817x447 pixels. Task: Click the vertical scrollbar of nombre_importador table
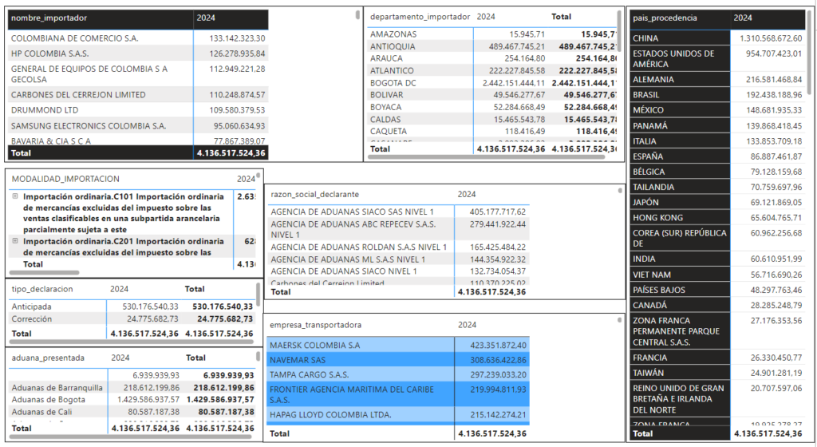tap(357, 15)
